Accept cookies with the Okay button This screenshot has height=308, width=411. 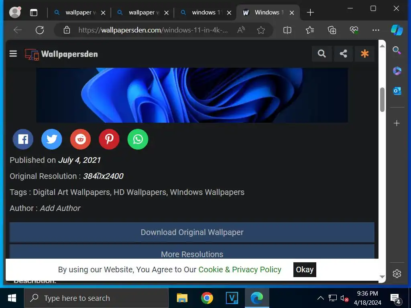(x=305, y=269)
